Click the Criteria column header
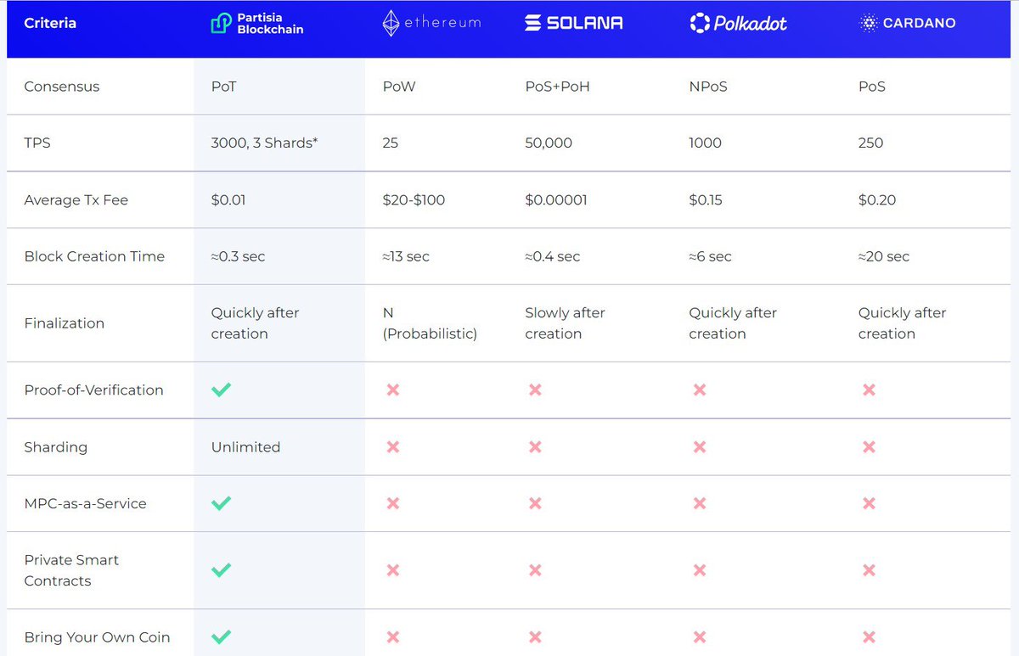This screenshot has width=1019, height=656. pyautogui.click(x=50, y=23)
